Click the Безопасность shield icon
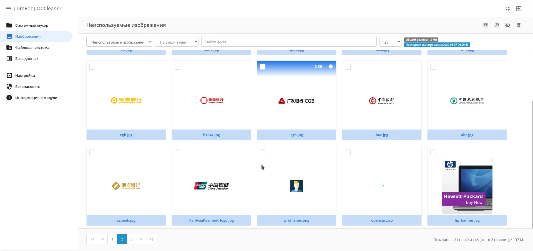 pos(9,87)
